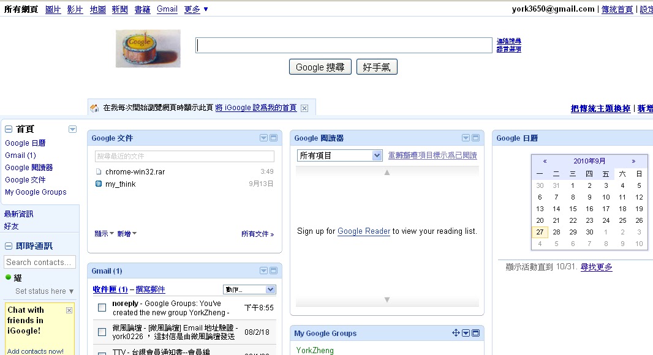
Task: Click the Google birthday cake doodle logo
Action: tap(148, 48)
